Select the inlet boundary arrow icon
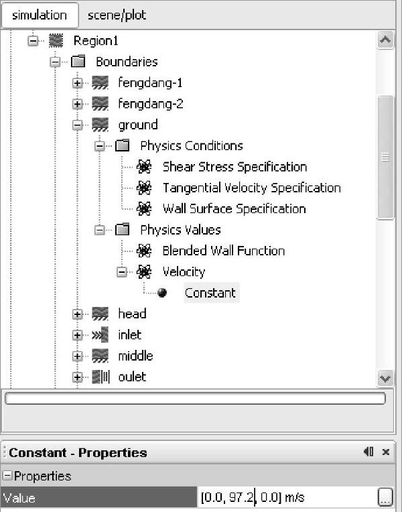 100,335
